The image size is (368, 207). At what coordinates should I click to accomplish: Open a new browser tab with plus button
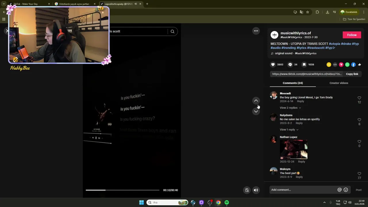click(147, 4)
